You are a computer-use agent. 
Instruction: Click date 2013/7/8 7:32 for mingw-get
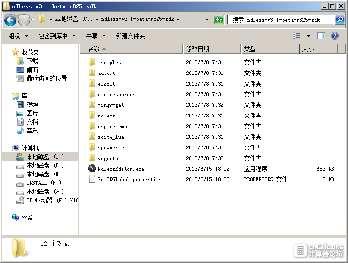(x=205, y=105)
